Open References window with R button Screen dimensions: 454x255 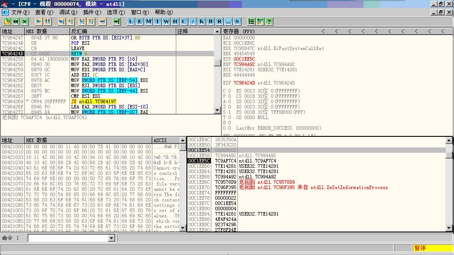(x=219, y=21)
